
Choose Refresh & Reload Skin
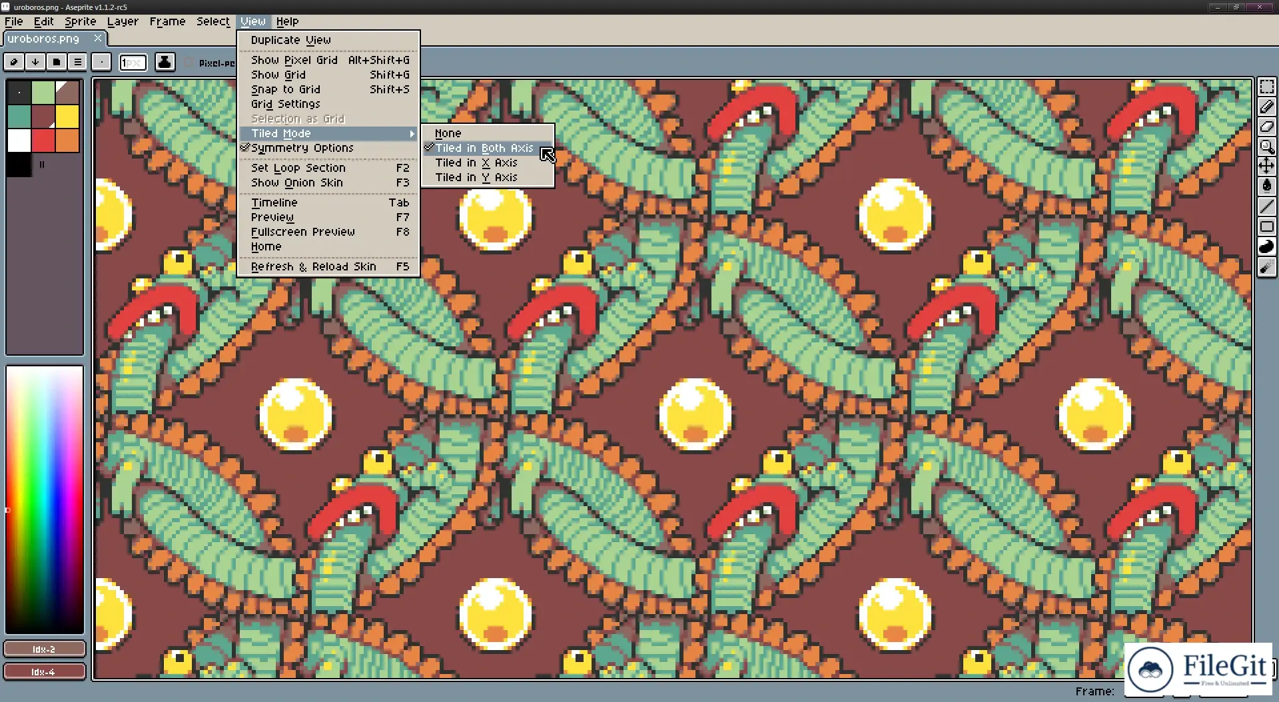click(328, 266)
